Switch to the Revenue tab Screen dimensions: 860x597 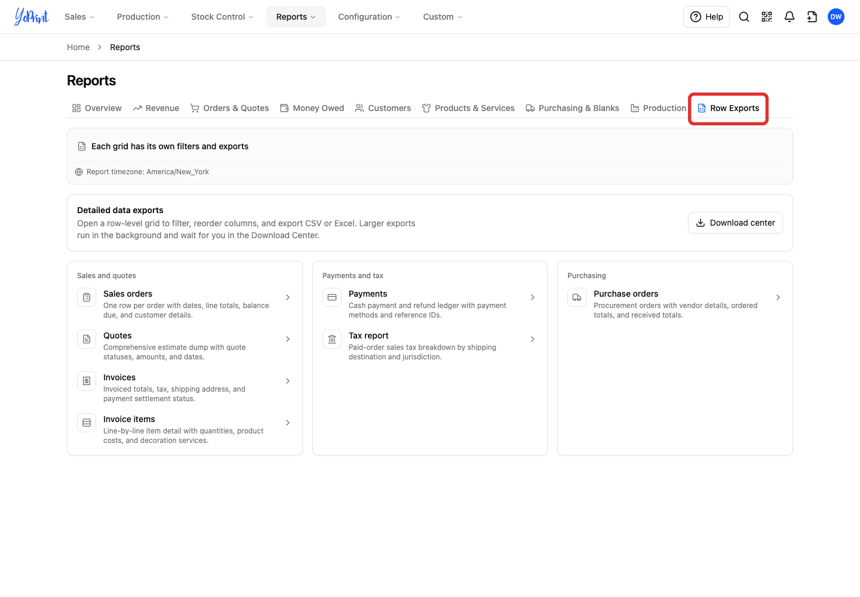(x=156, y=108)
